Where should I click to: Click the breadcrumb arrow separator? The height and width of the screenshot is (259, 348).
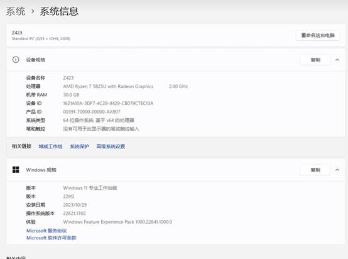(33, 11)
